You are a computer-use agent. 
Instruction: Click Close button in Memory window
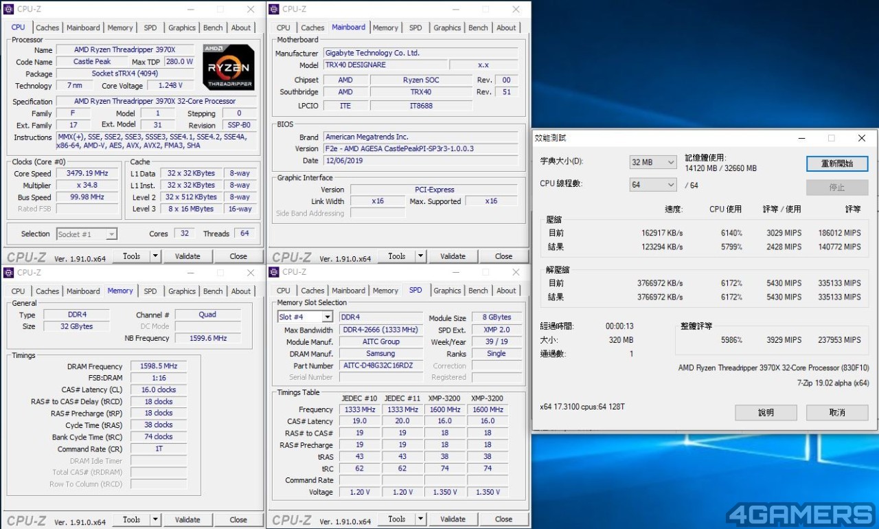238,520
